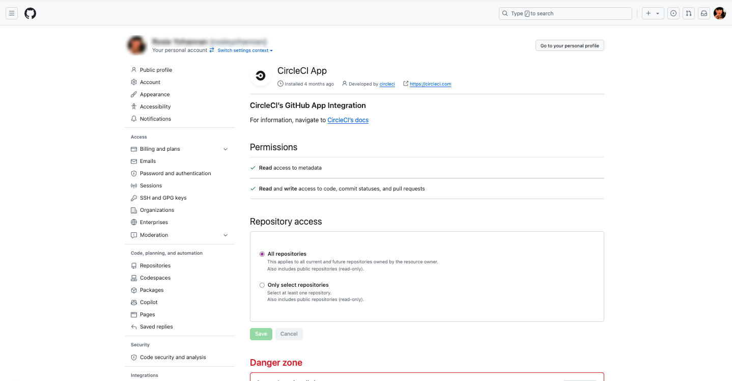
Task: Click the Enterprises globe icon
Action: coord(134,222)
